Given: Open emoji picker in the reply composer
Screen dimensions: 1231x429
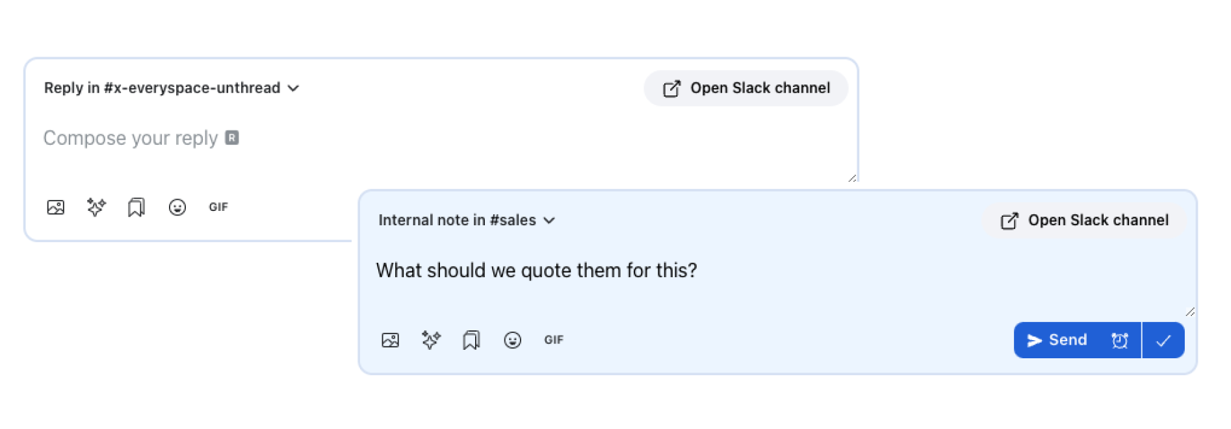Looking at the screenshot, I should [x=177, y=208].
